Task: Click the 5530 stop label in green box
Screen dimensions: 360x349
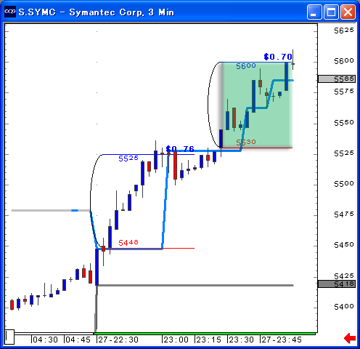Action: (x=246, y=142)
